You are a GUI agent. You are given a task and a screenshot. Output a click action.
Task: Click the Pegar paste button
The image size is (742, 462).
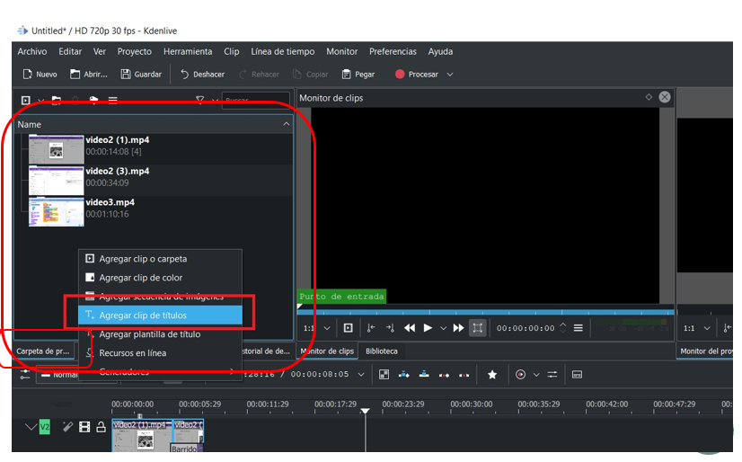point(358,75)
